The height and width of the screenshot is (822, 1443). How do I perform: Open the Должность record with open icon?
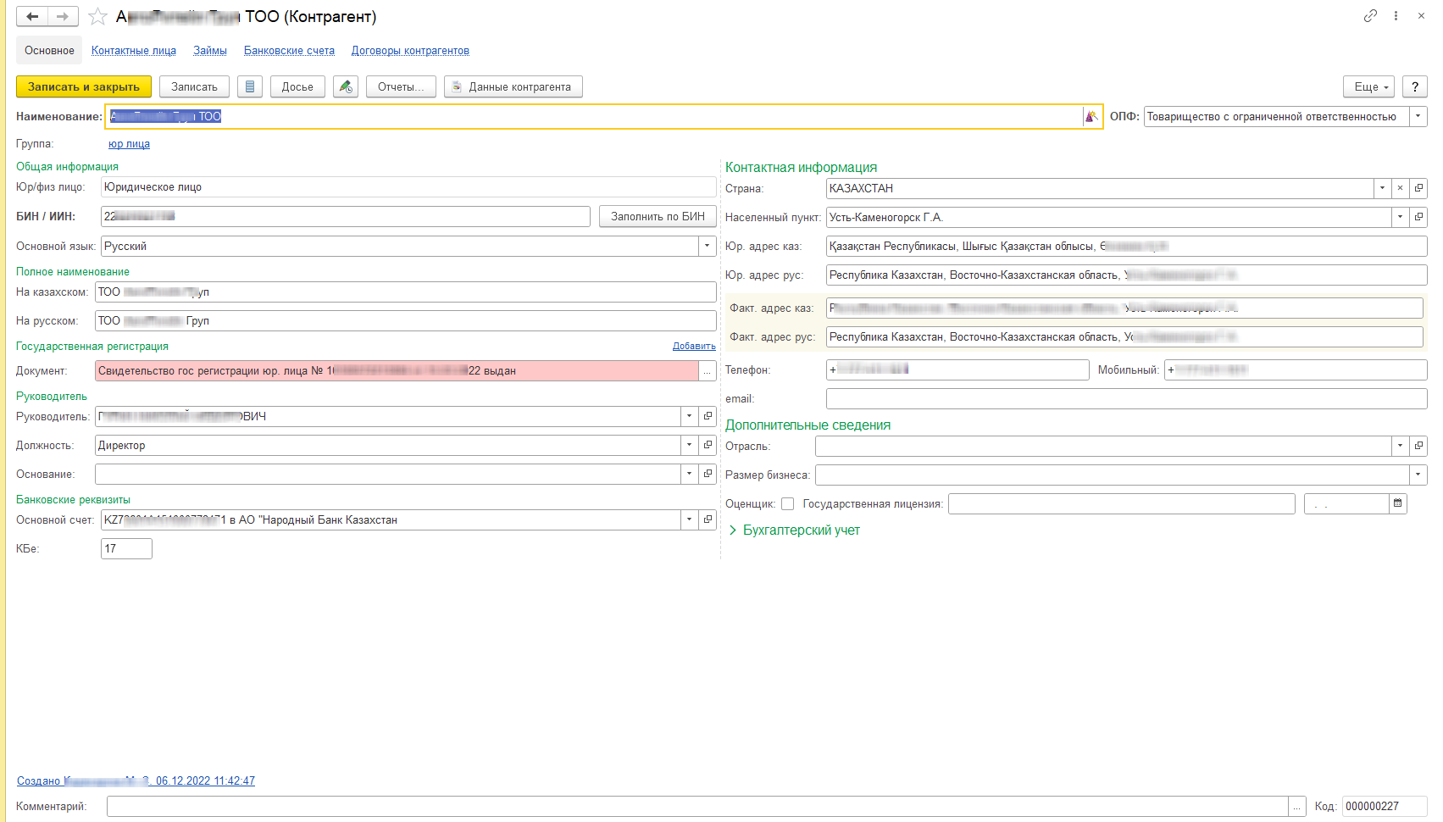click(x=708, y=445)
